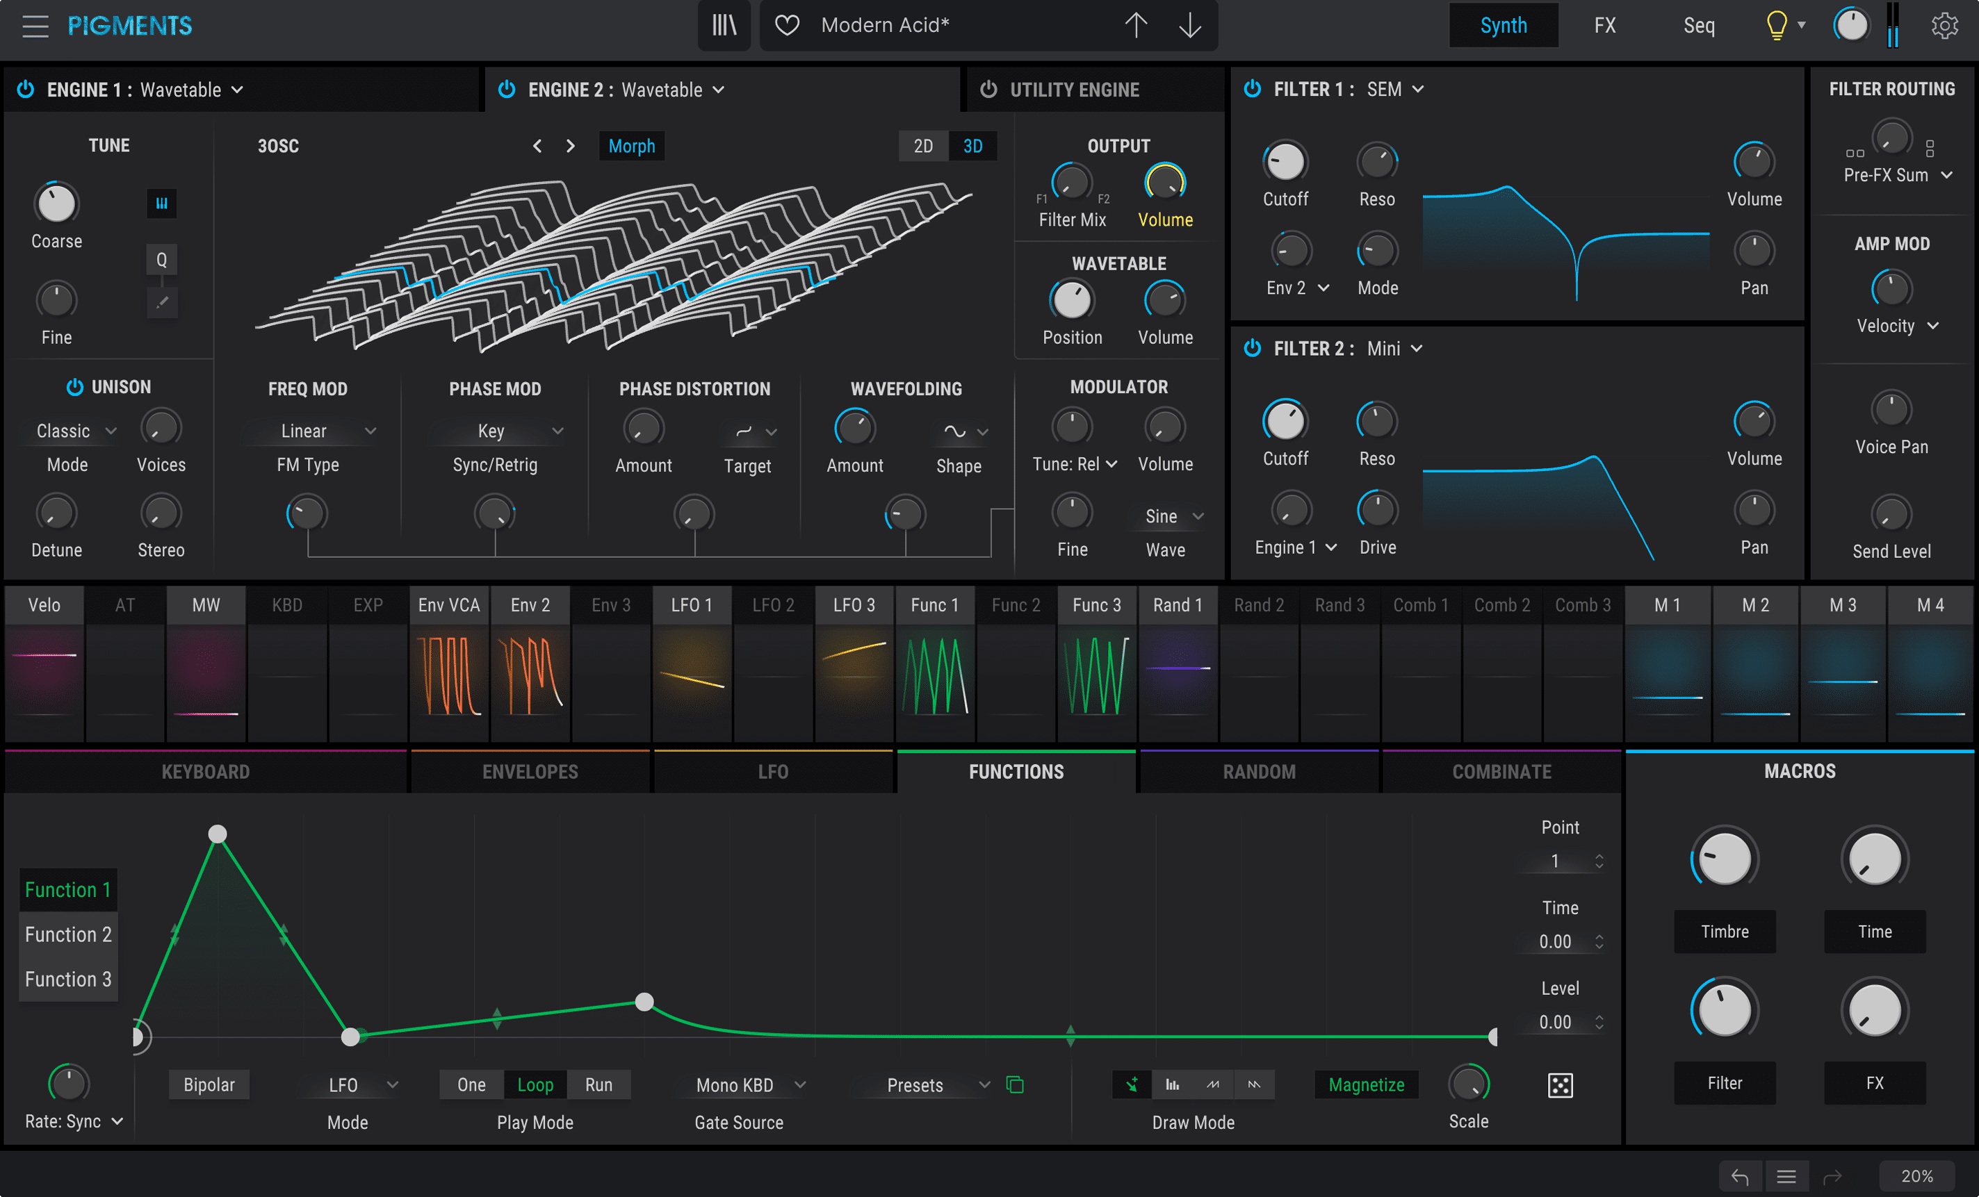This screenshot has width=1979, height=1197.
Task: Open Engine 1 Wavetable type dropdown
Action: click(x=192, y=90)
